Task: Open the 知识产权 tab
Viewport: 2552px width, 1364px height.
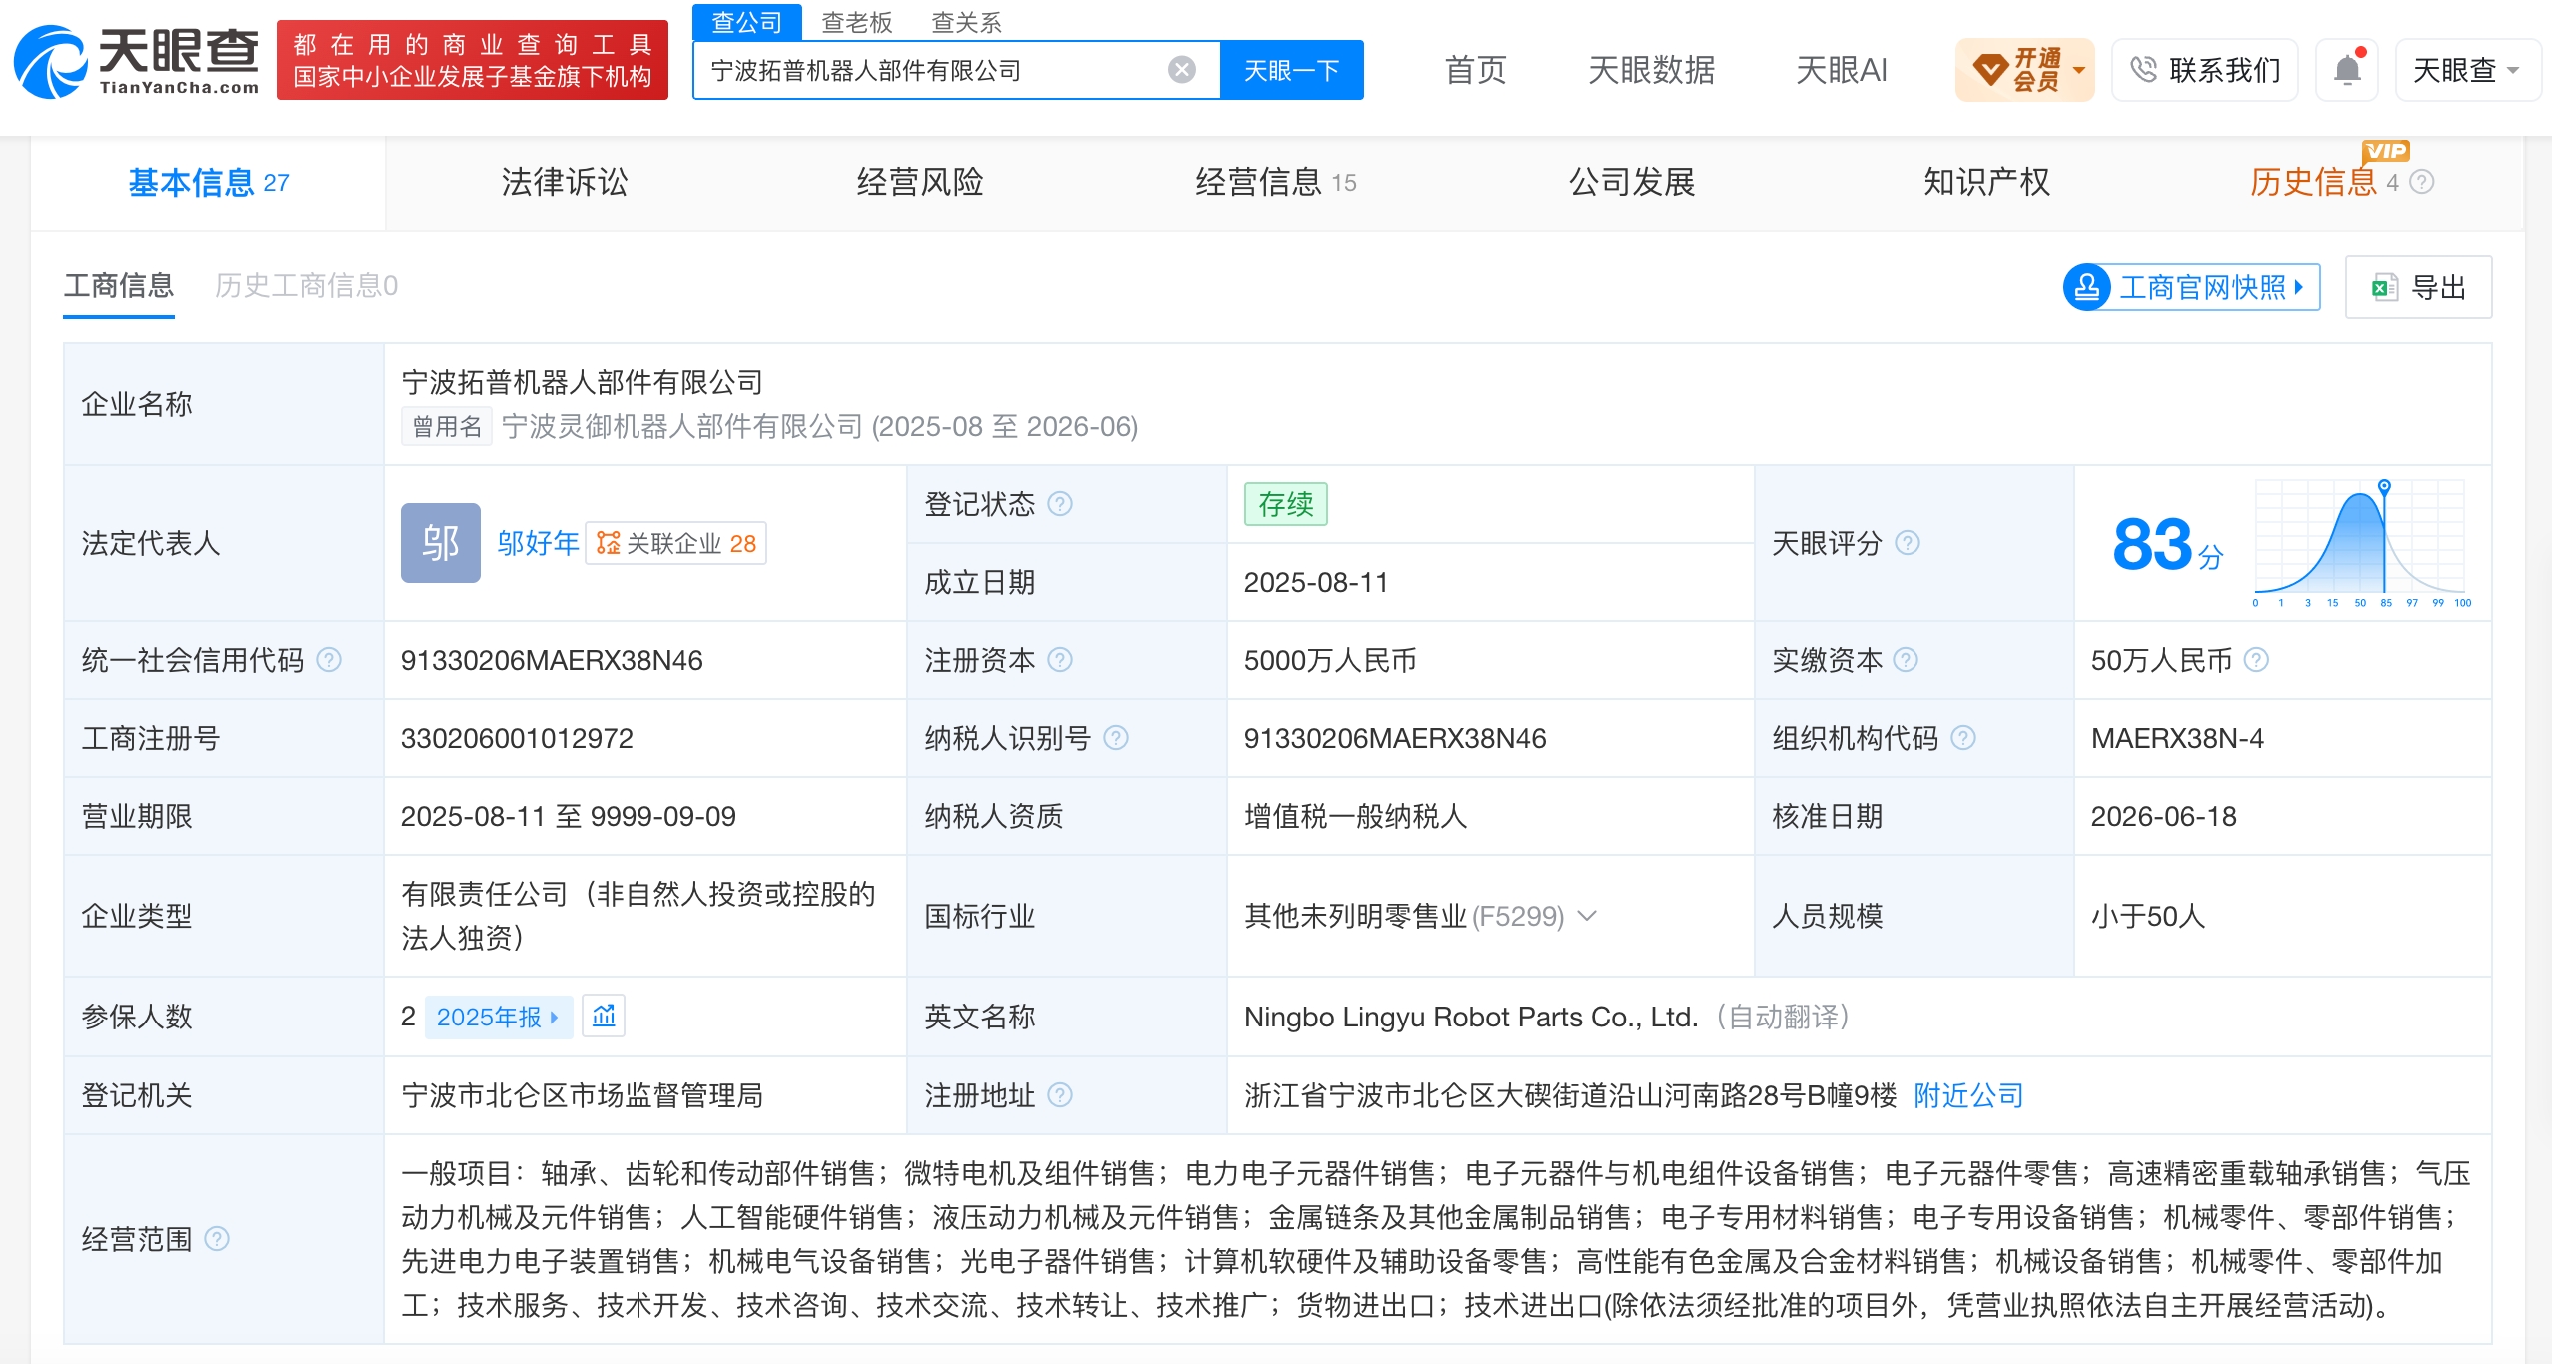Action: [1987, 182]
